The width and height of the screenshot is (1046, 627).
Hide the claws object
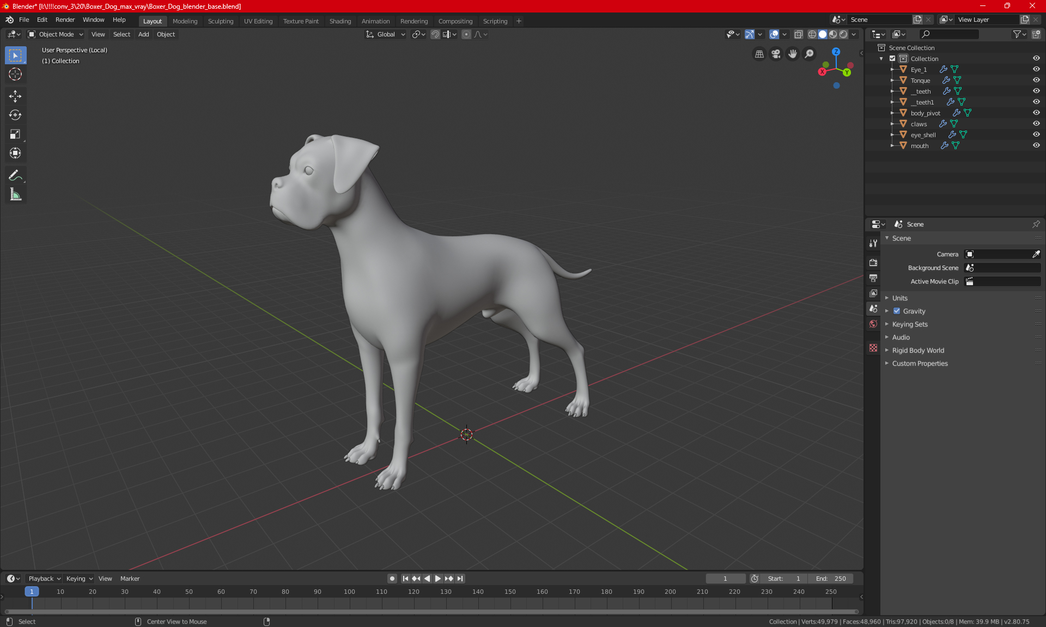(1036, 124)
